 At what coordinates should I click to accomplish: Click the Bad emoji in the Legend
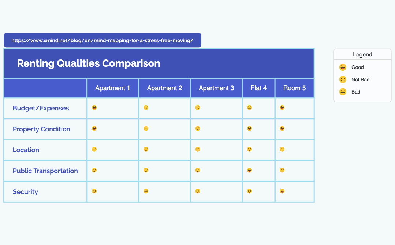tap(343, 92)
